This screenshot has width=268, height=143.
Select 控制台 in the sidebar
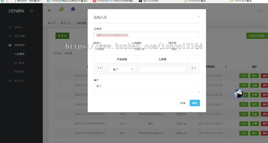click(18, 27)
